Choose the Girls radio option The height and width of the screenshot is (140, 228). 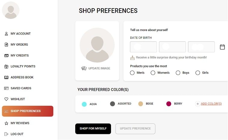198,73
